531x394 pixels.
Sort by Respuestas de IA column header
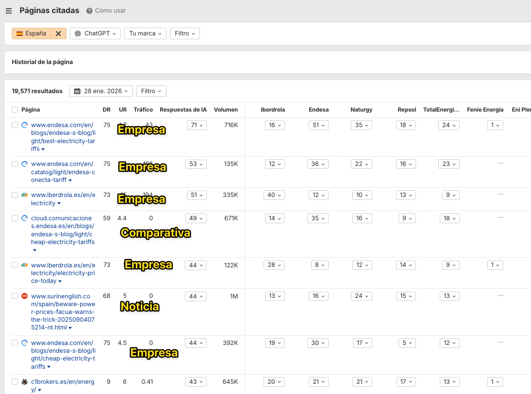tap(183, 110)
